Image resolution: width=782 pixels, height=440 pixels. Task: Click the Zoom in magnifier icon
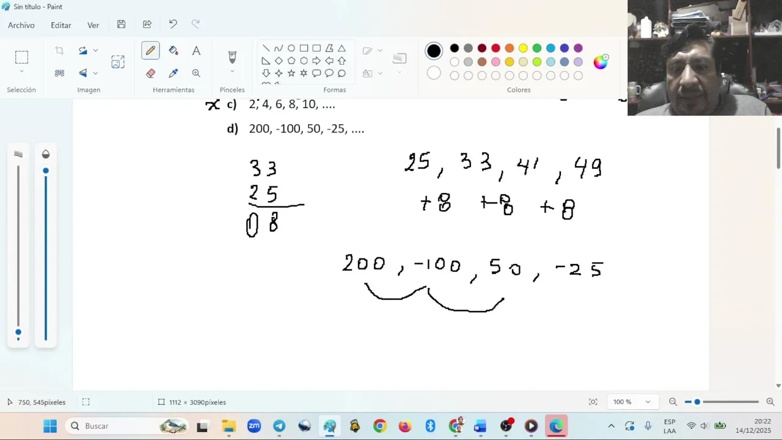coord(770,402)
